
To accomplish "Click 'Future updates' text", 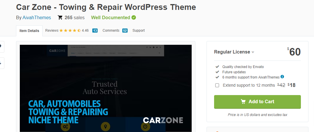I will pos(234,72).
